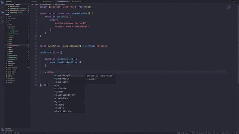Screen dimensions: 239x134
Task: Open gatsby-browser.js in the explorer tree
Action: (18, 68)
